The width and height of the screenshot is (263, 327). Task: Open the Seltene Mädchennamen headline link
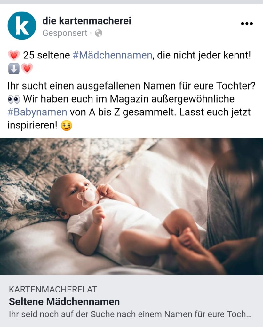[x=64, y=301]
